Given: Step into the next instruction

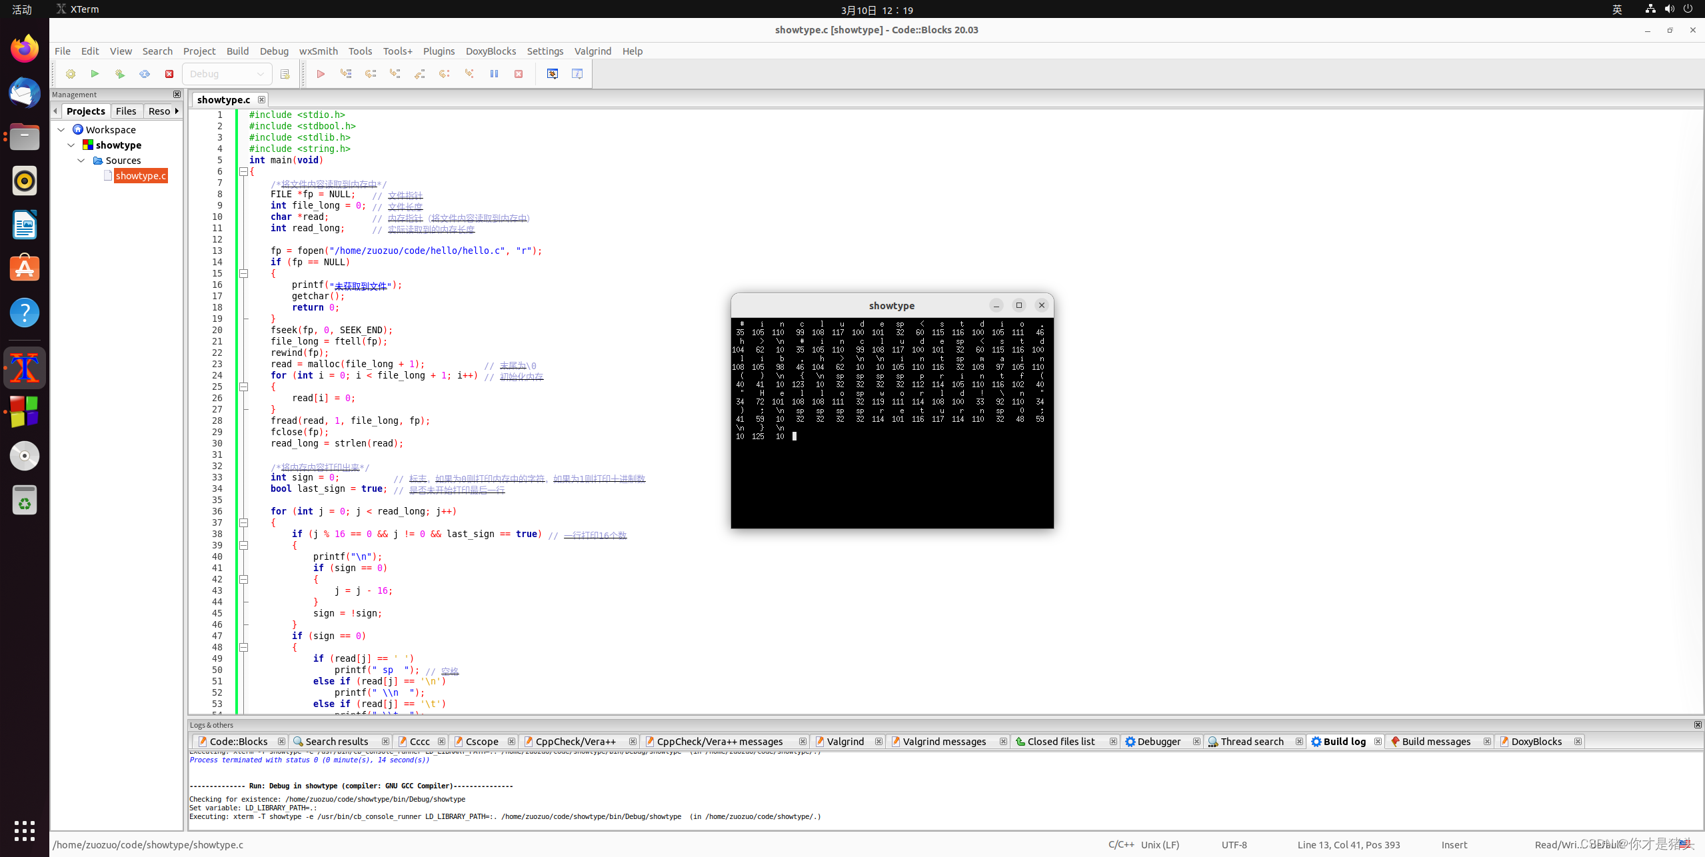Looking at the screenshot, I should click(x=395, y=73).
